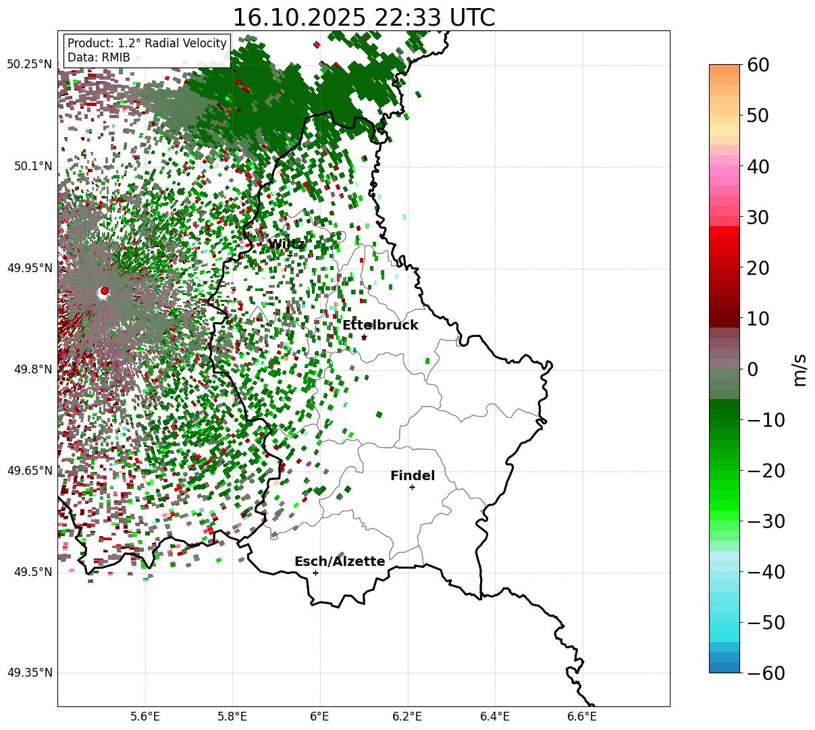Click the colorbar value 60 label
Viewport: 815px width, 730px height.
click(x=759, y=65)
